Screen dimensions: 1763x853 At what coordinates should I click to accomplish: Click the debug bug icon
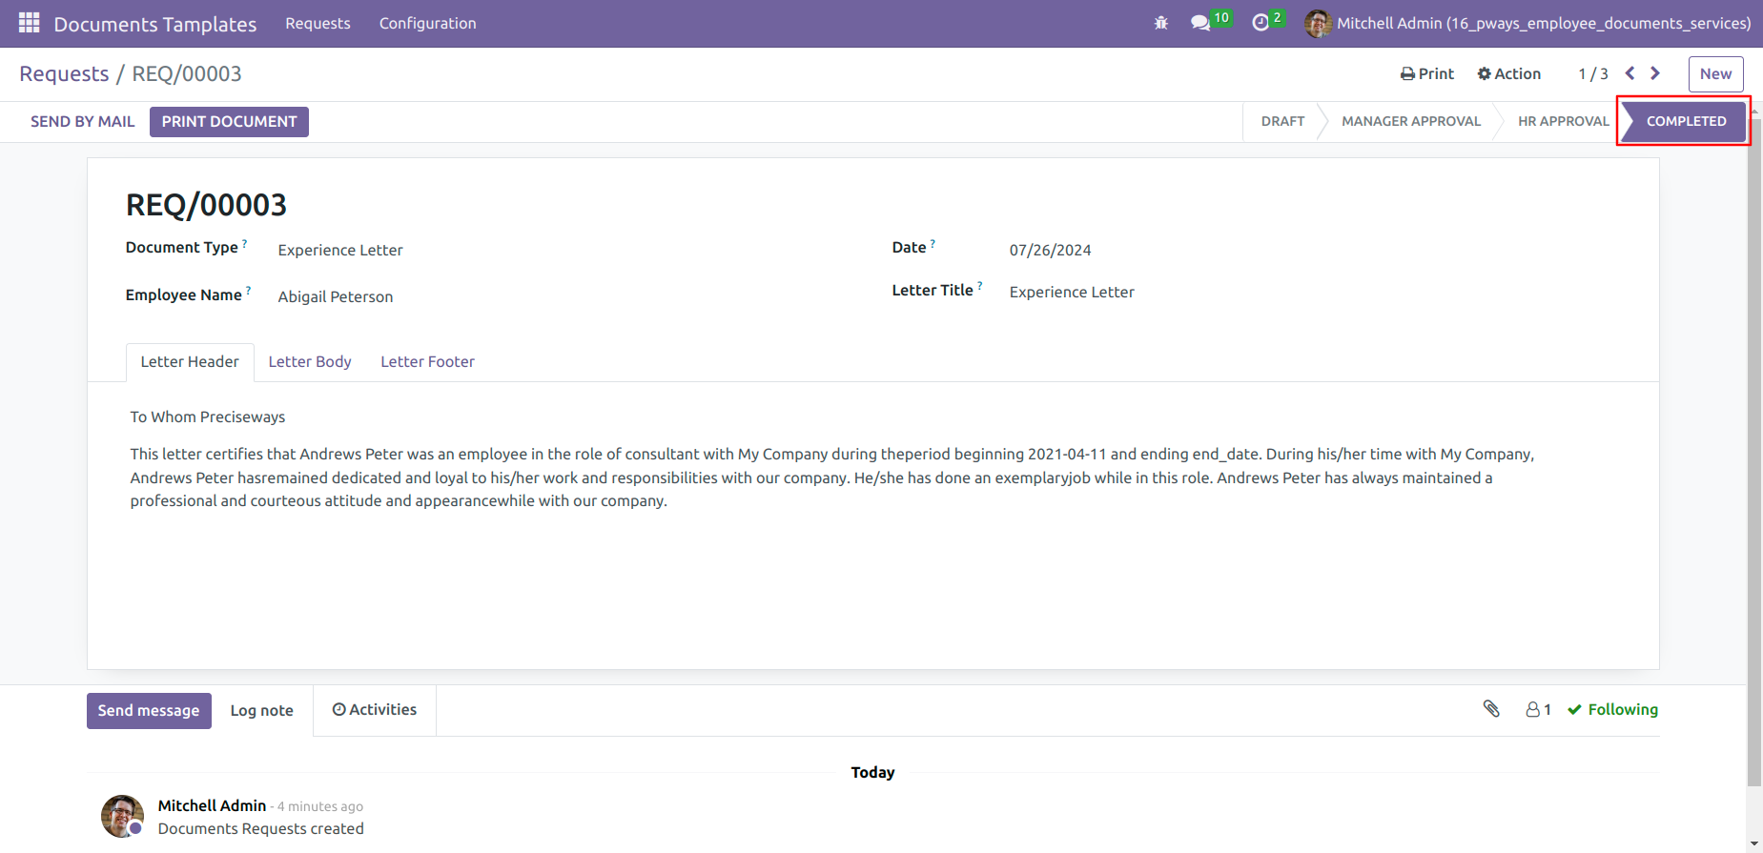pos(1160,23)
